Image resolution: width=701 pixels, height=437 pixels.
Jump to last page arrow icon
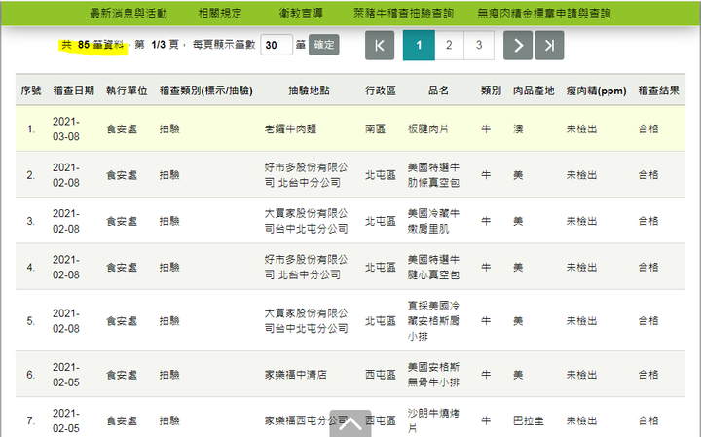point(549,45)
